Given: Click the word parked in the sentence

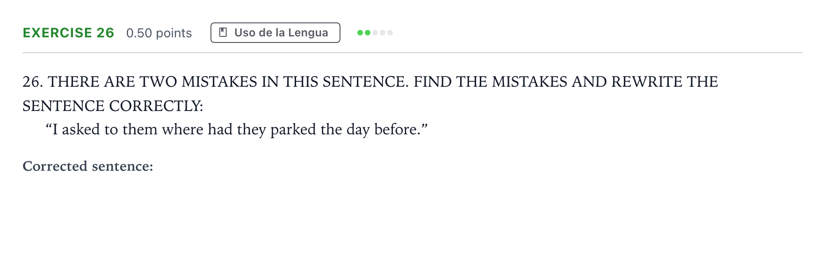Looking at the screenshot, I should 293,130.
